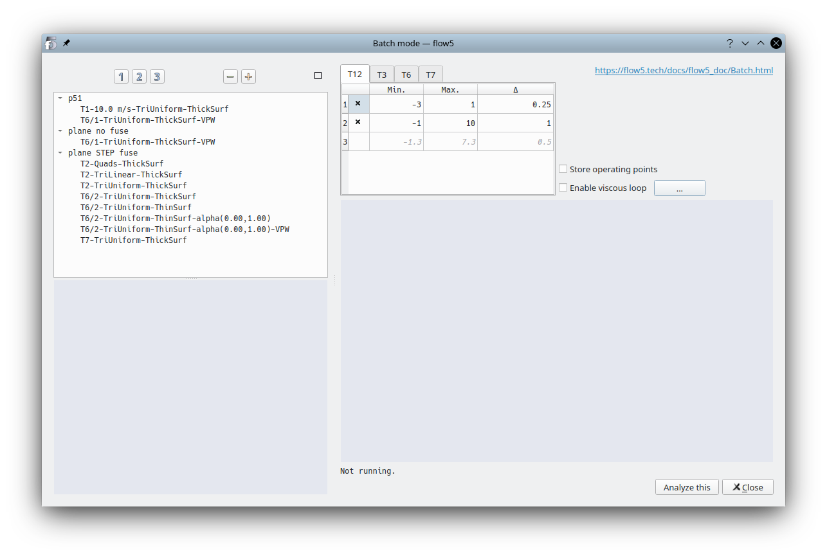Screen dimensions: 827x556
Task: Collapse the p51 tree node
Action: 60,98
